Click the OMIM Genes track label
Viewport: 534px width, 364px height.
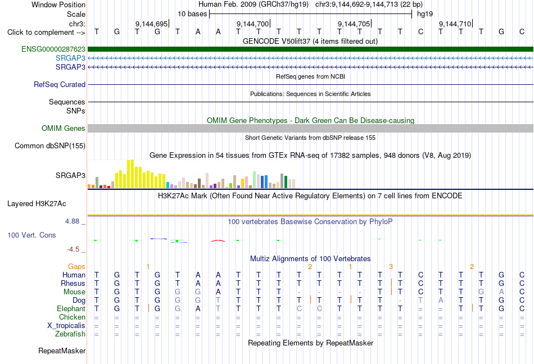[x=64, y=128]
